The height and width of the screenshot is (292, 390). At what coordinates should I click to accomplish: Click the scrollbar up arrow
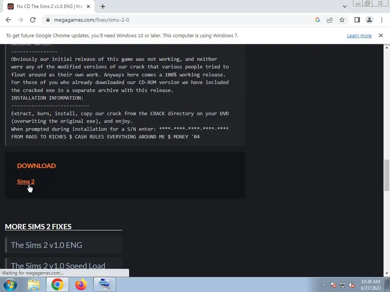387,47
